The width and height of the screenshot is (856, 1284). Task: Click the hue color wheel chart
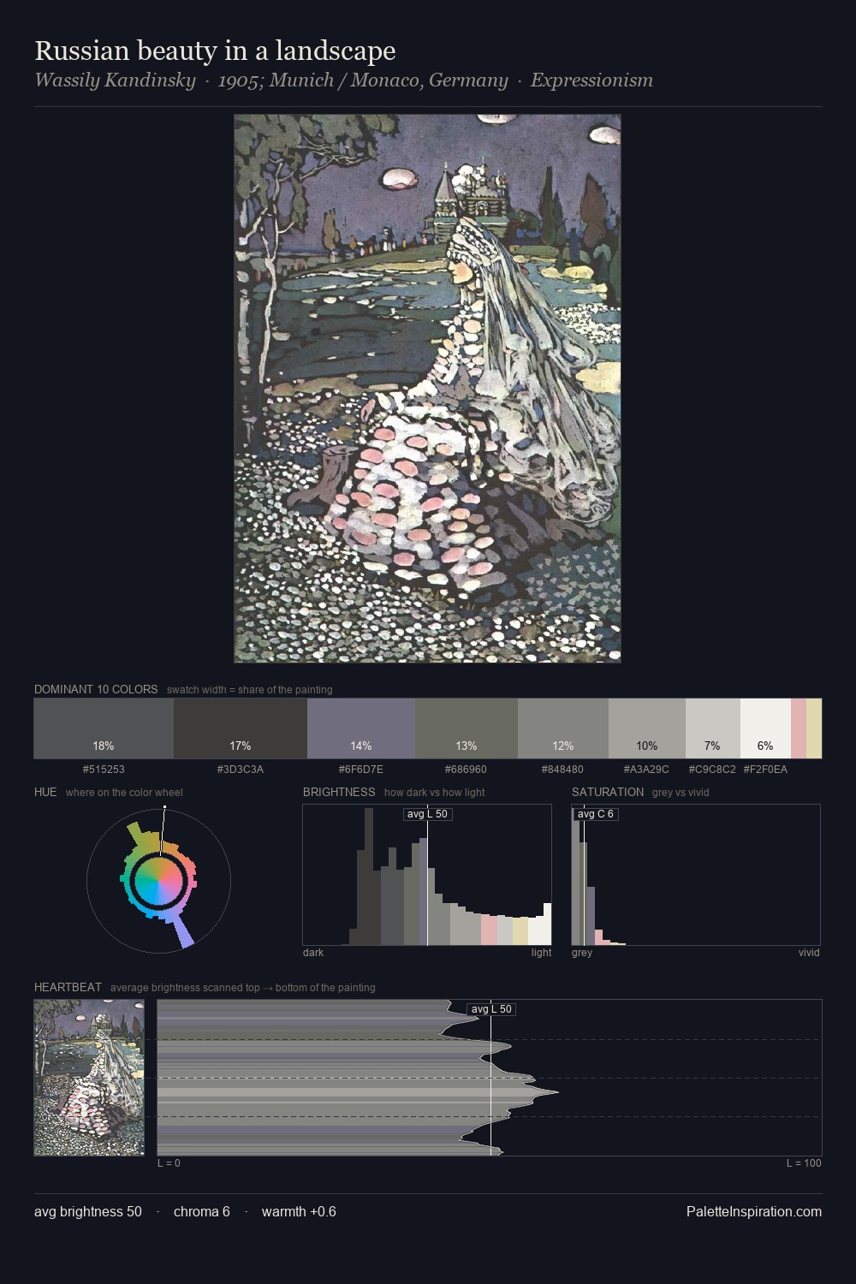(158, 880)
